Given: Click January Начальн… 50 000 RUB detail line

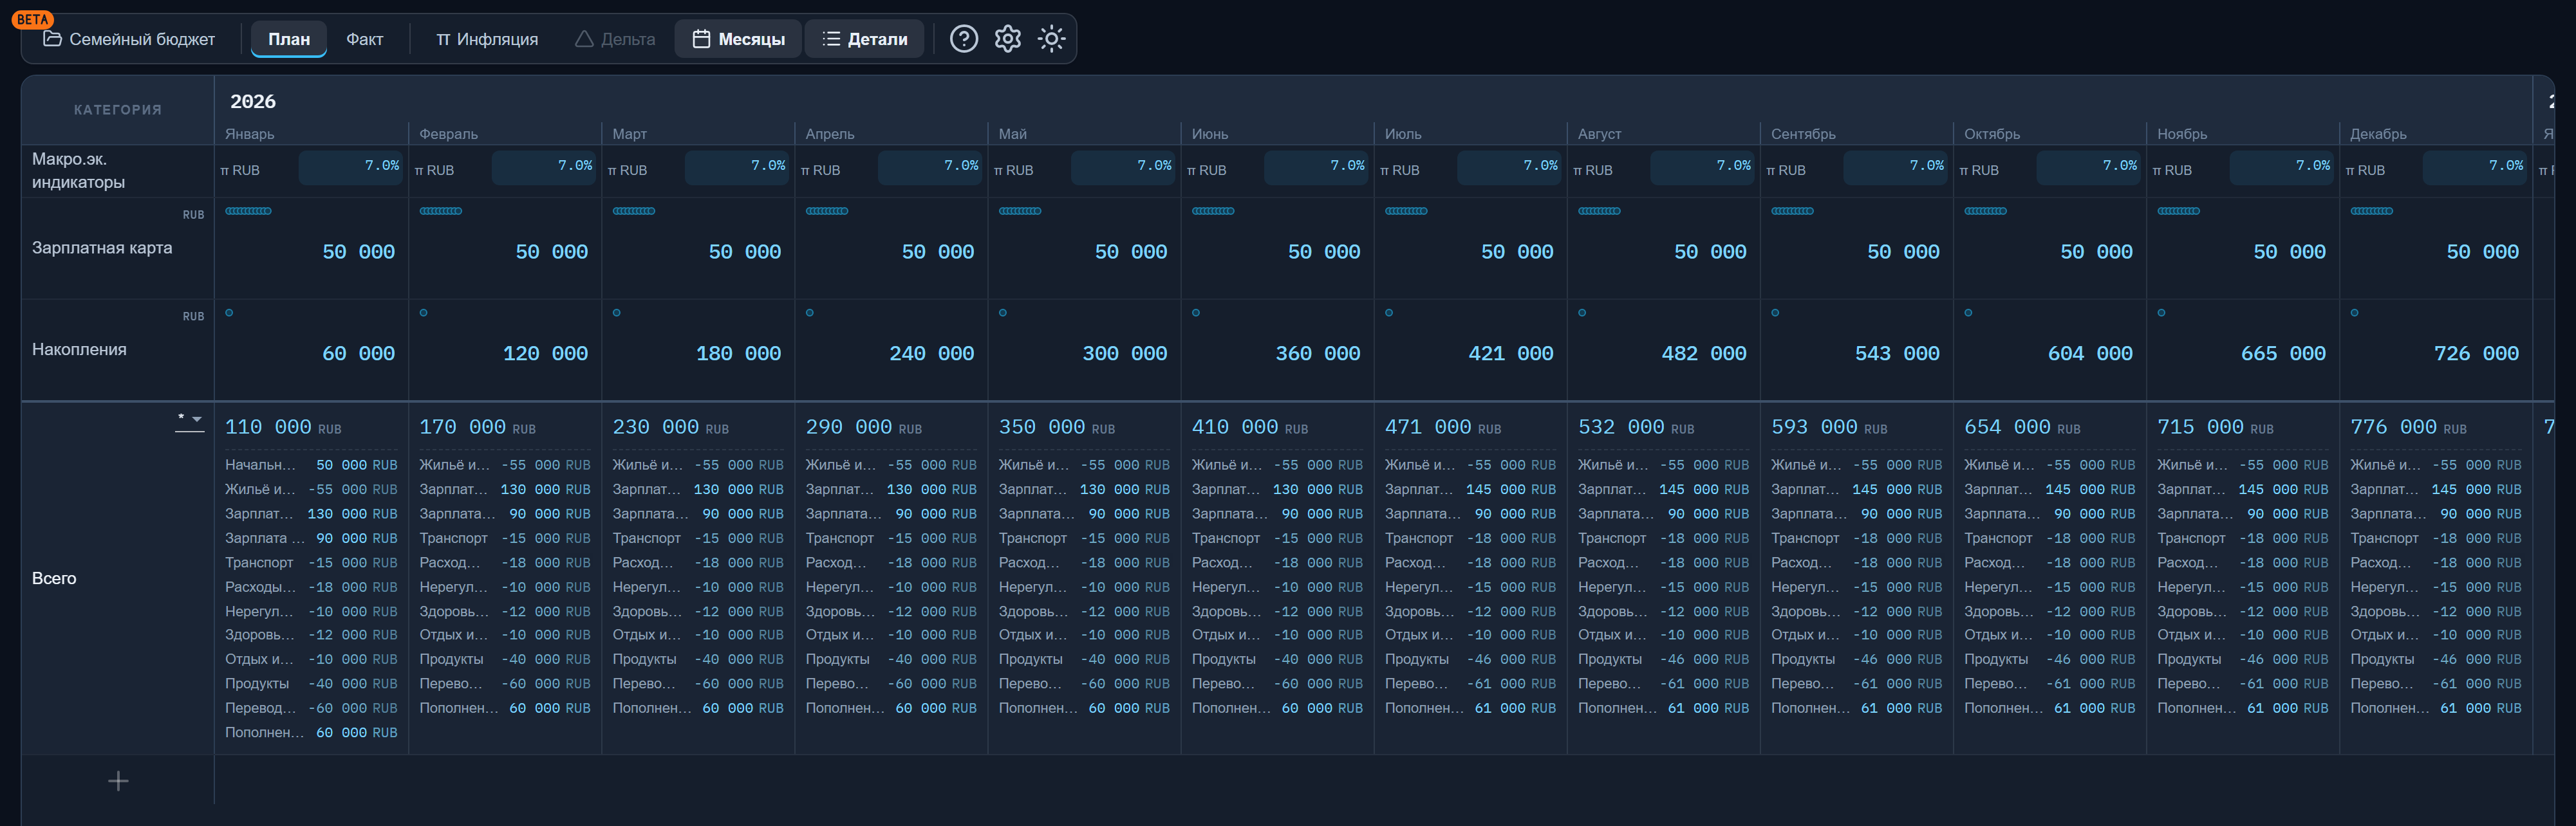Looking at the screenshot, I should [x=311, y=465].
